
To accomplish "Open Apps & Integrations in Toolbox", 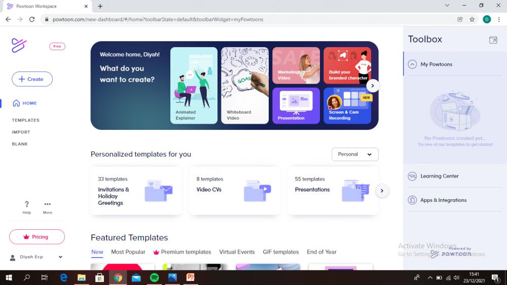I will 443,200.
